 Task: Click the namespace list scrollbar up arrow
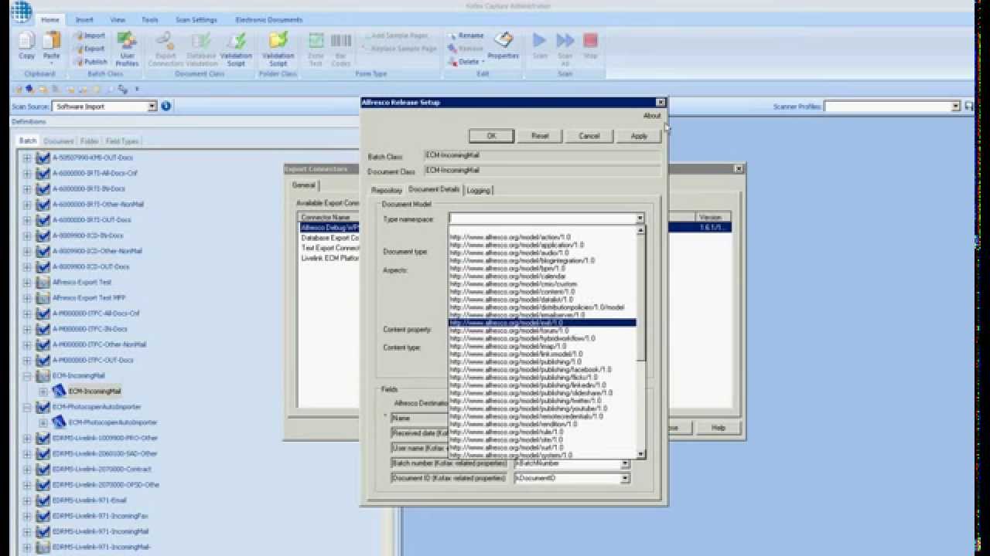pyautogui.click(x=641, y=231)
